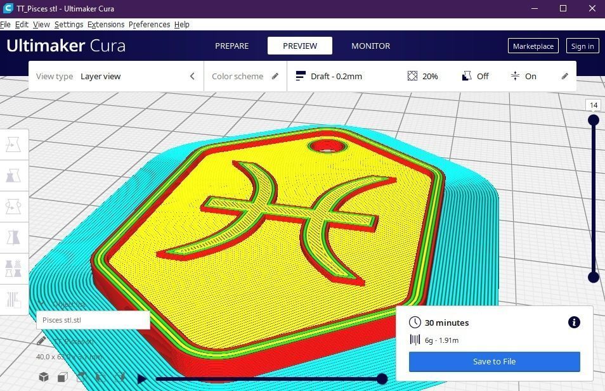The image size is (605, 391).
Task: Open Support Blocker tool
Action: (13, 300)
